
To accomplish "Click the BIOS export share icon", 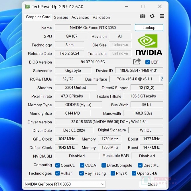I will [137, 62].
